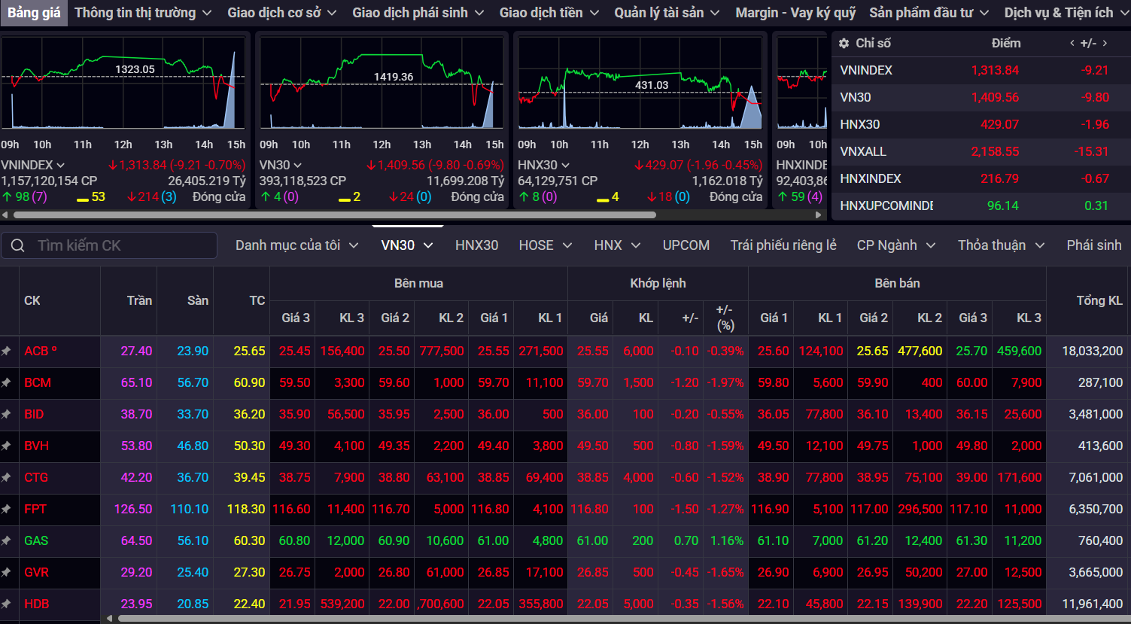Select HNX30 row in index list

click(x=981, y=124)
